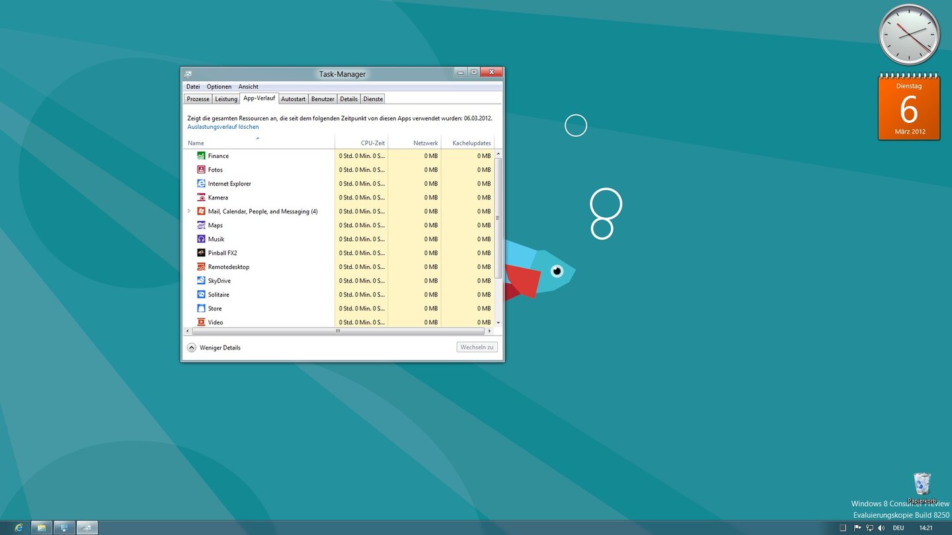Click the network icon in system tray
Image resolution: width=952 pixels, height=535 pixels.
[x=869, y=528]
